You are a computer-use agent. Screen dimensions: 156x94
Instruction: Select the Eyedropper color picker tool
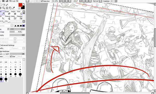coord(14,8)
